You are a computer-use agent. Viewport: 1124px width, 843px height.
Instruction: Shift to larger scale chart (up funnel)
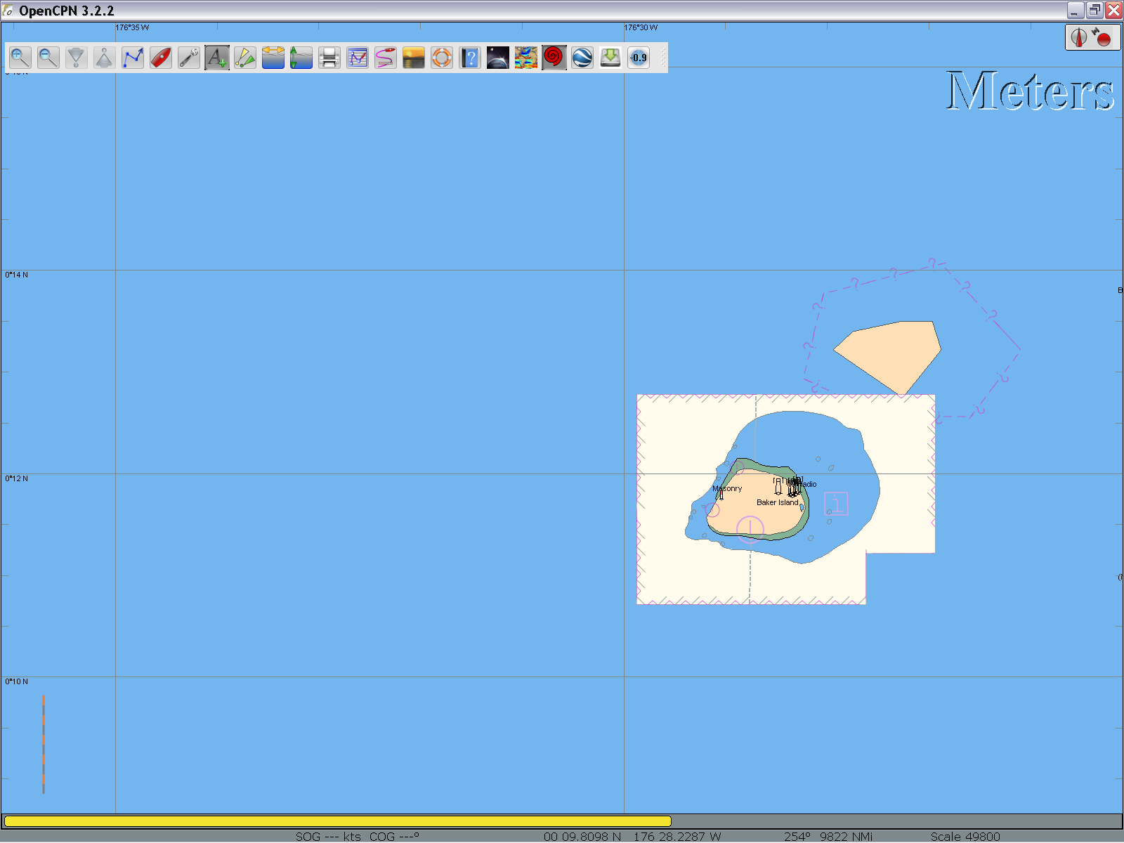105,58
